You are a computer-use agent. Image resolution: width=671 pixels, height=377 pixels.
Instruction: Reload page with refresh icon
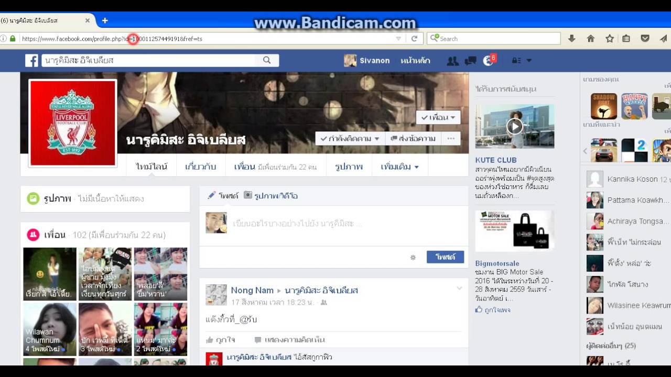[414, 38]
